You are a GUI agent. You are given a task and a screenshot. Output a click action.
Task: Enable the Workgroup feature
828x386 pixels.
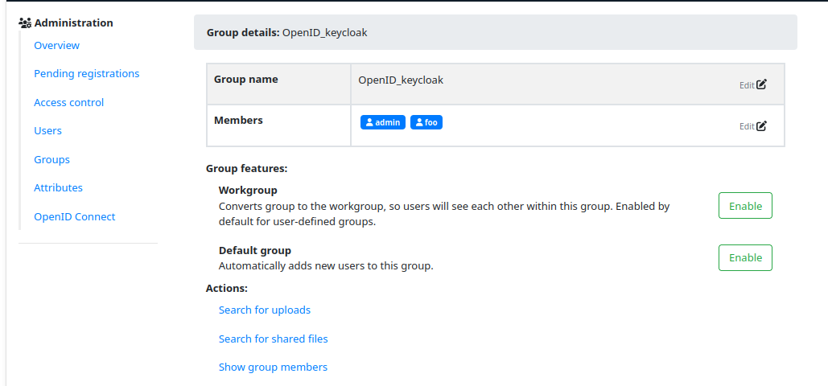pos(745,206)
